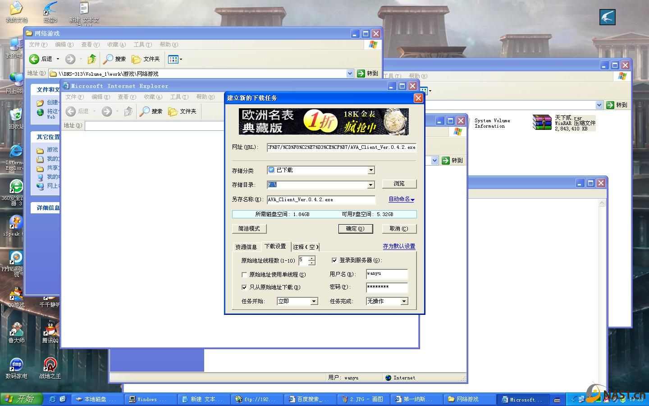Click 文件夹 folders button in 网络游戏 window
The width and height of the screenshot is (649, 406).
[x=146, y=59]
